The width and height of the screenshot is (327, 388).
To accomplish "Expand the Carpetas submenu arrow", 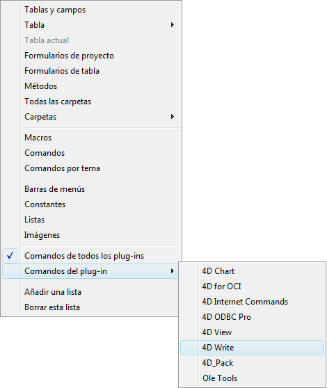I will click(x=173, y=117).
